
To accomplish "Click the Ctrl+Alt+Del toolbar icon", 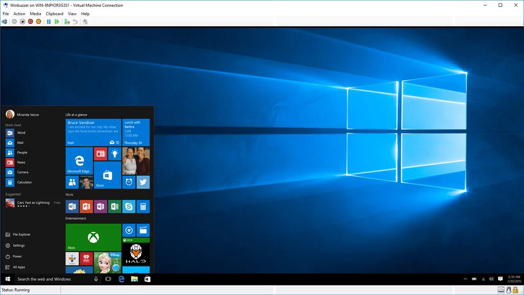I will (x=5, y=21).
